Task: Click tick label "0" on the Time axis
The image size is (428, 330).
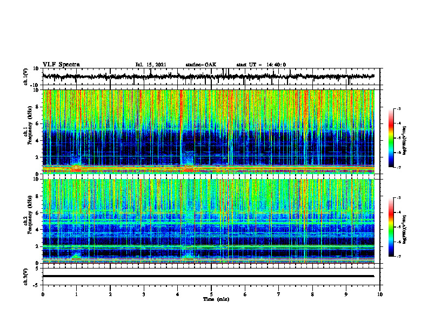Action: (43, 294)
